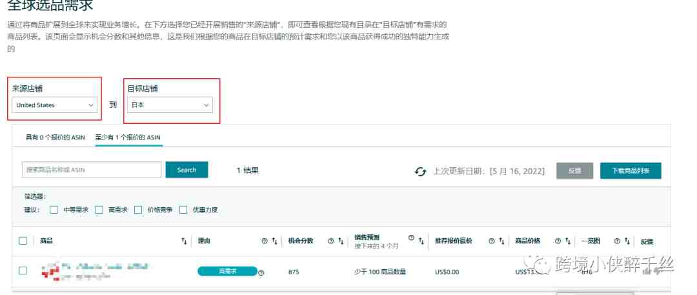Click the 1 结果 result count

pyautogui.click(x=248, y=170)
